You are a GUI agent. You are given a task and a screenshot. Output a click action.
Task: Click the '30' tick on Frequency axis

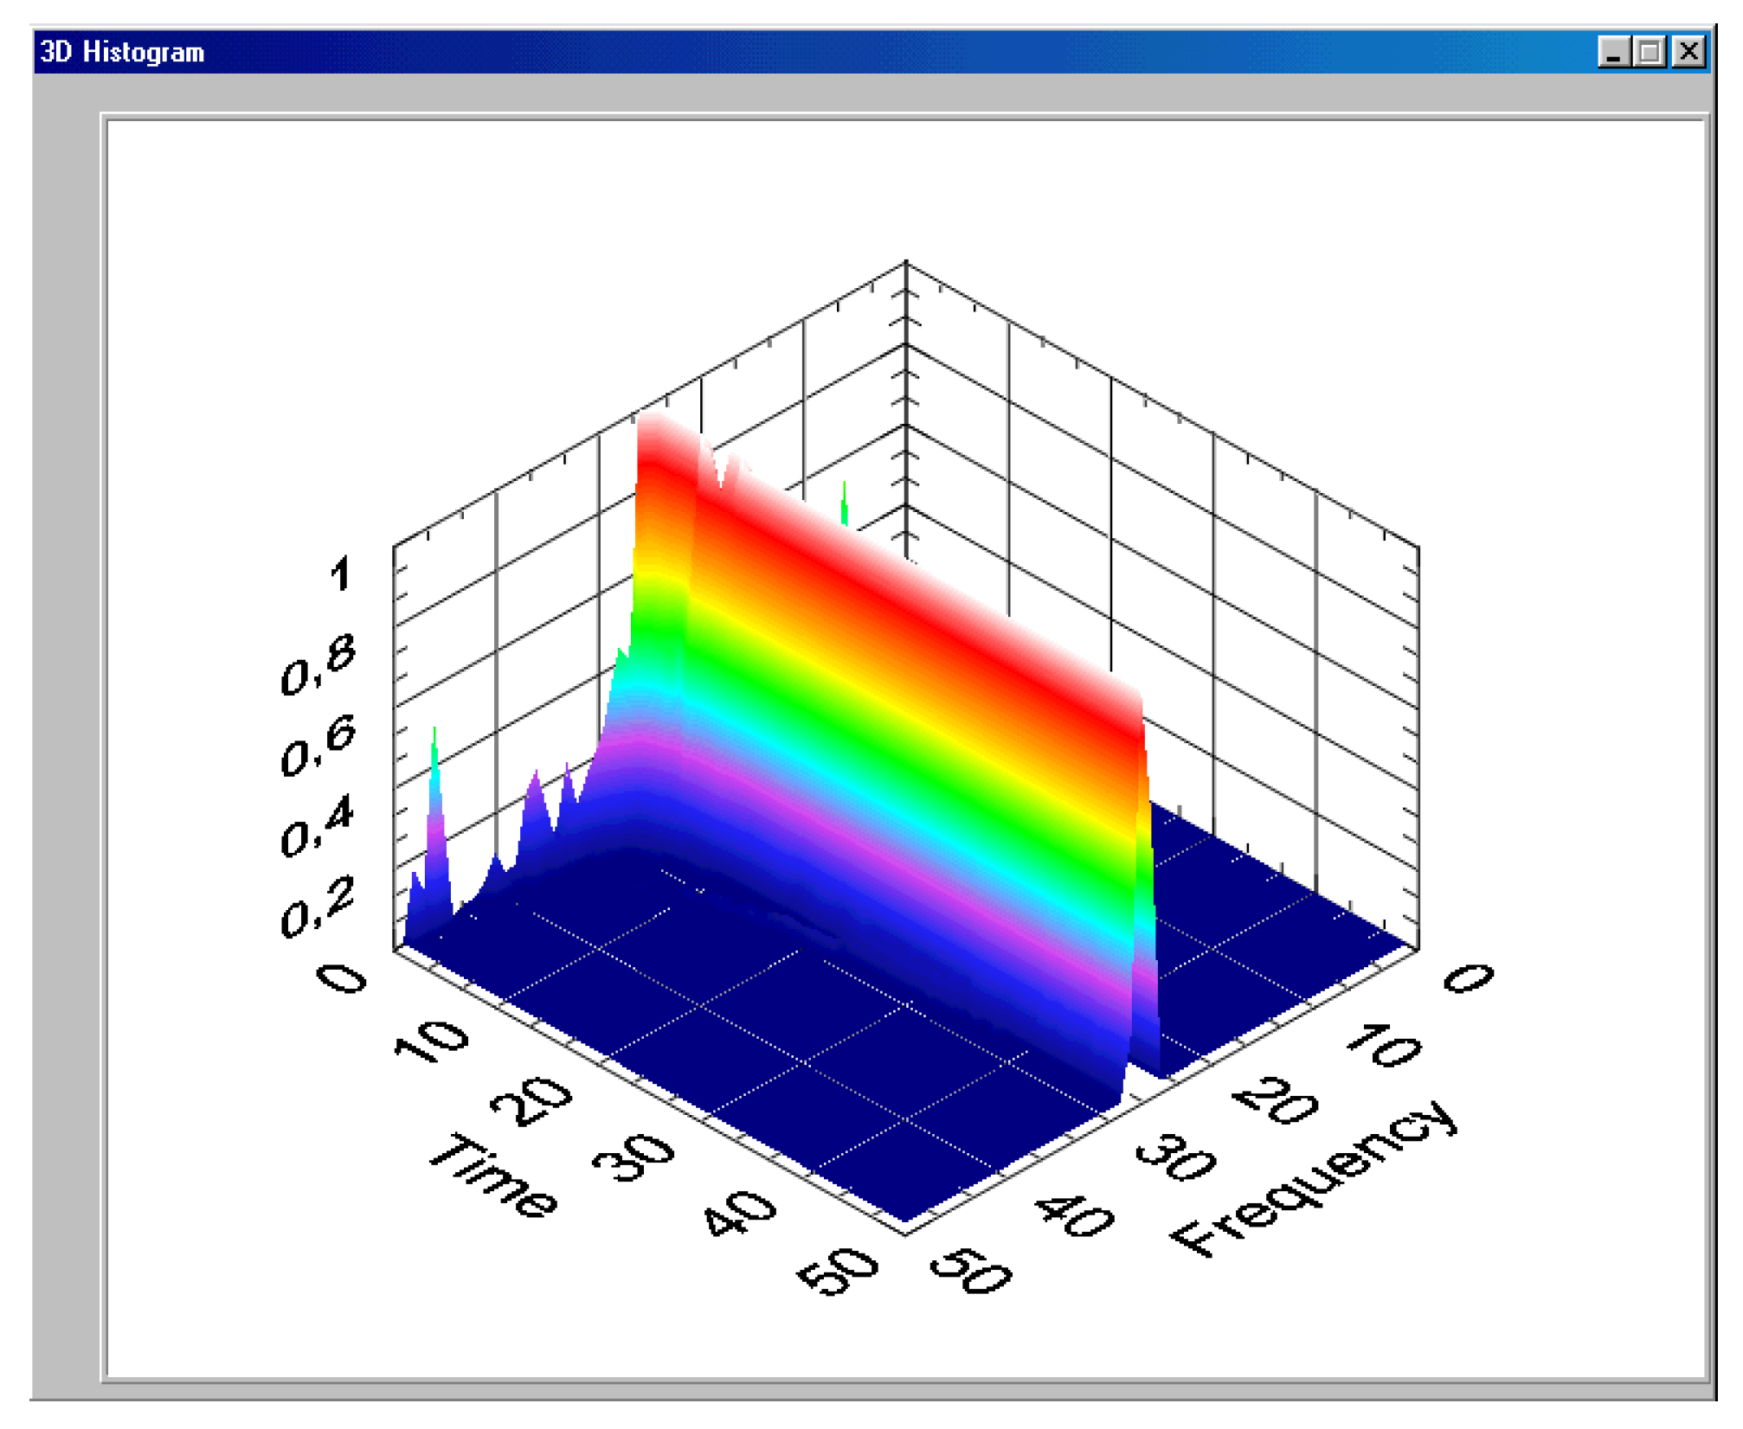click(x=1175, y=1157)
